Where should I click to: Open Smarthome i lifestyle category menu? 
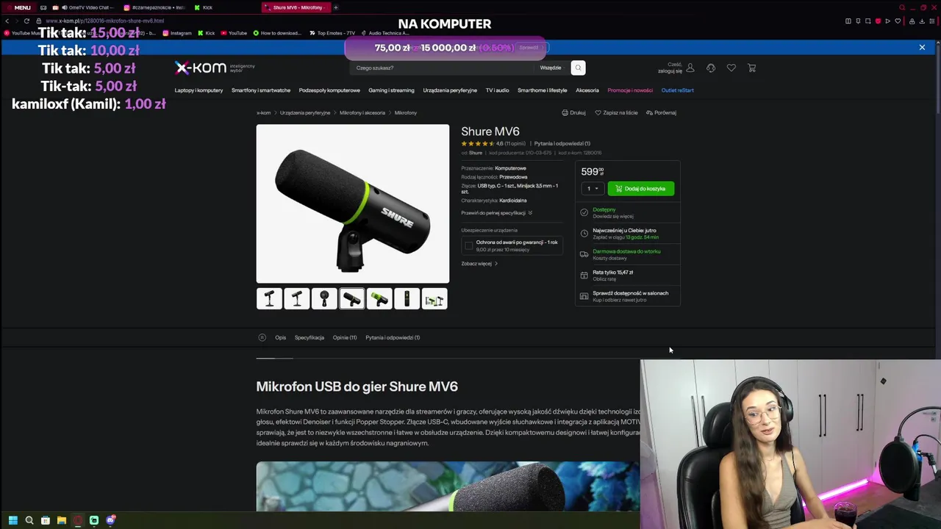click(x=543, y=90)
